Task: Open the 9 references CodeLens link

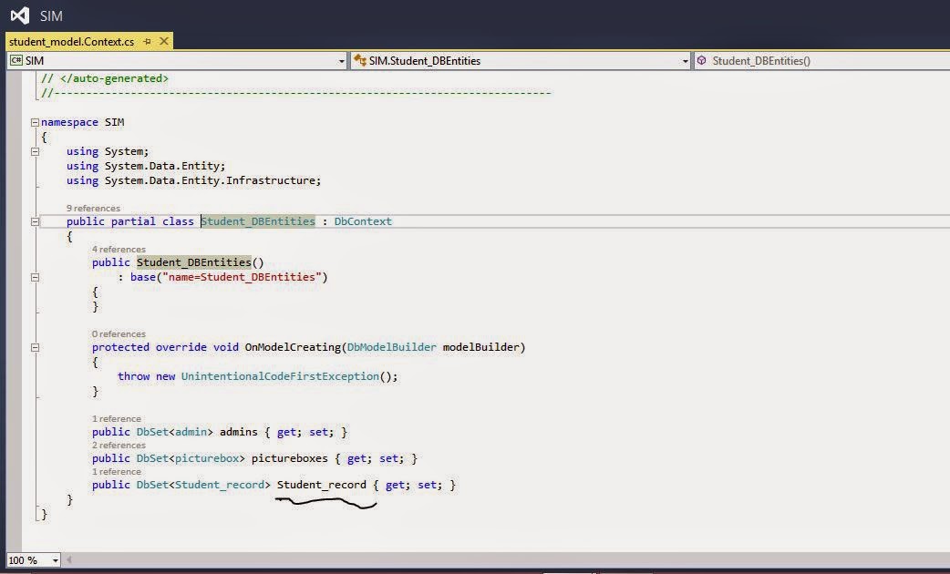Action: click(93, 209)
